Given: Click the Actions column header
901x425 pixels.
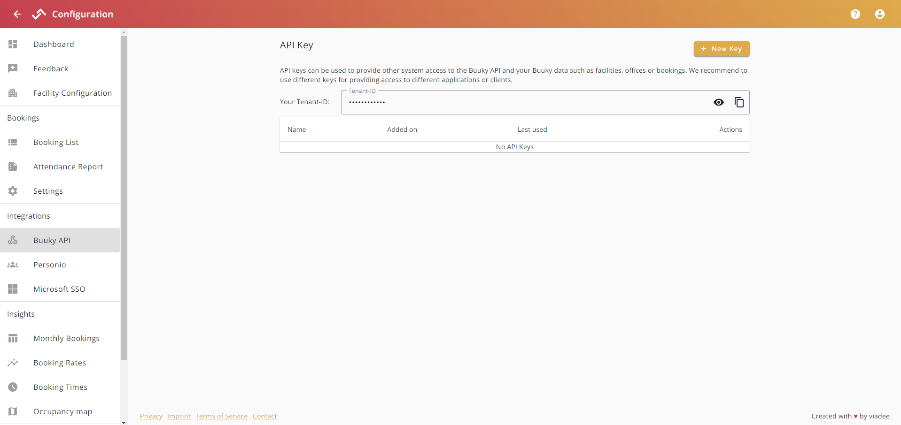Looking at the screenshot, I should click(731, 129).
